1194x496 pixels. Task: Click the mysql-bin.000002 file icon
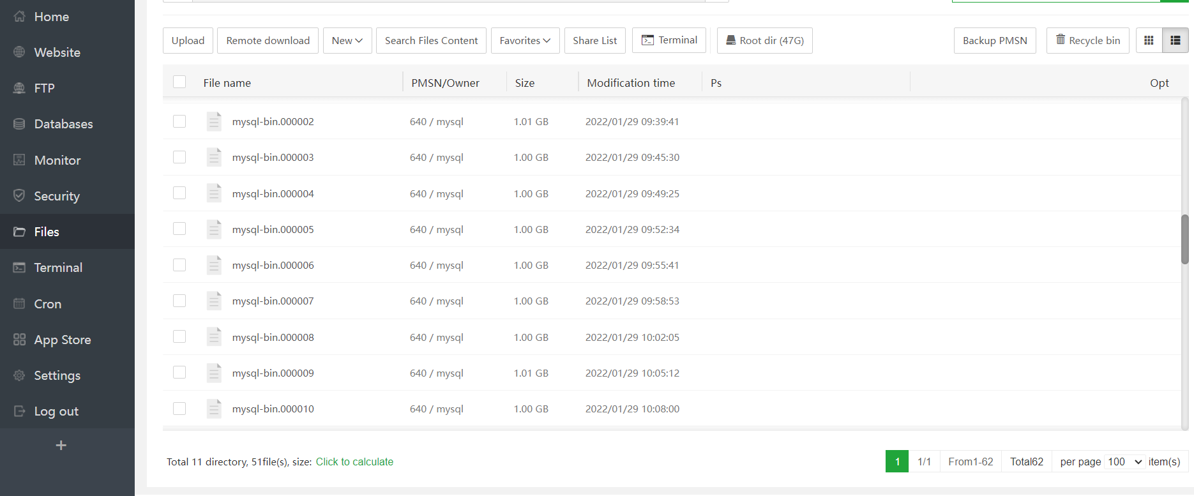214,121
